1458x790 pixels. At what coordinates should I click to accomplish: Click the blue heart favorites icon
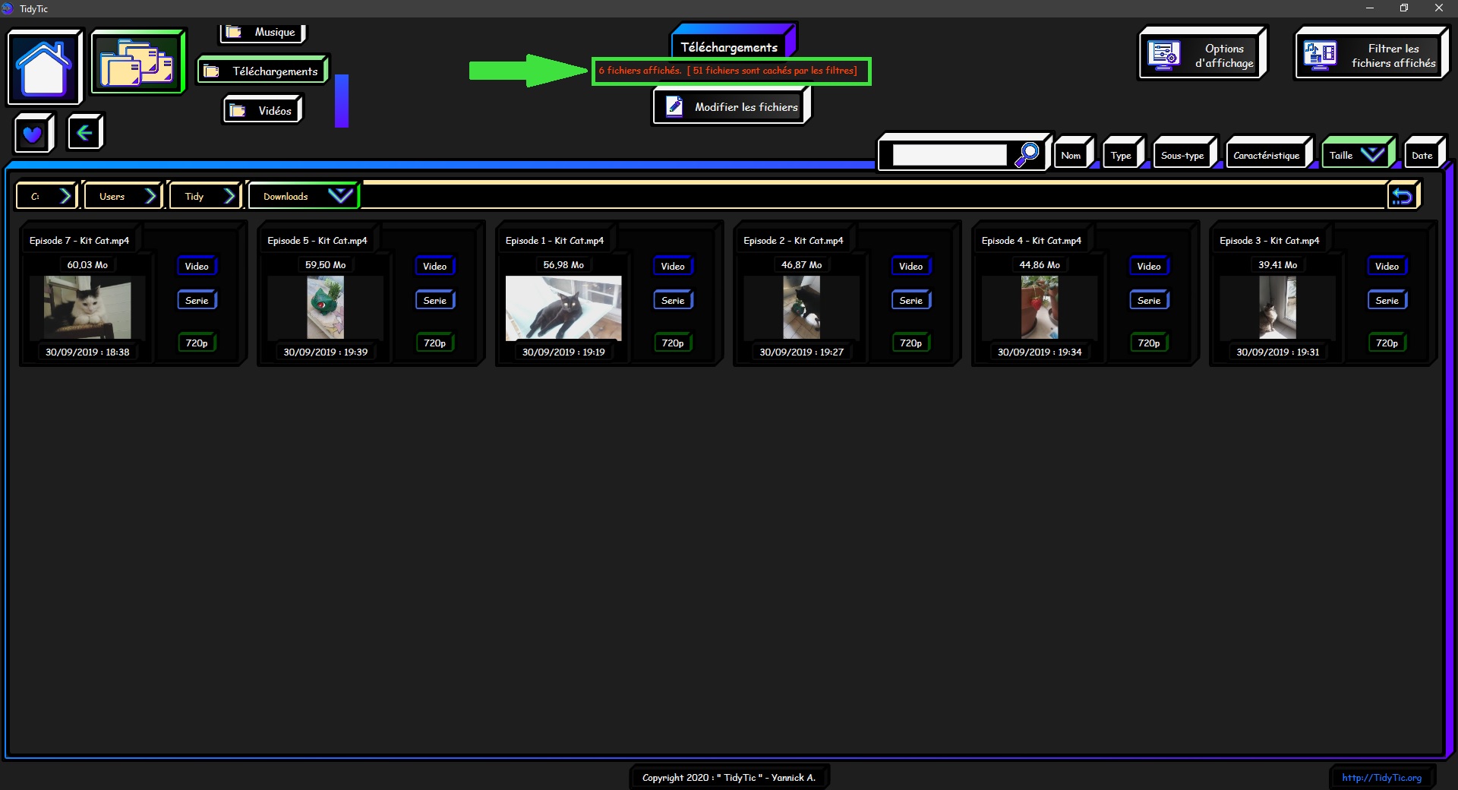pyautogui.click(x=33, y=134)
